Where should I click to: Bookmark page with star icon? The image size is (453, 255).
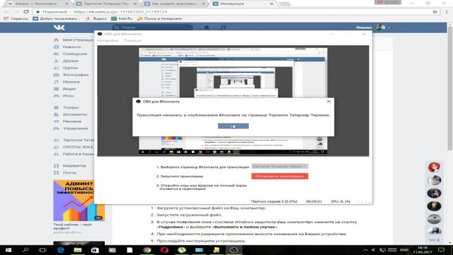point(435,12)
